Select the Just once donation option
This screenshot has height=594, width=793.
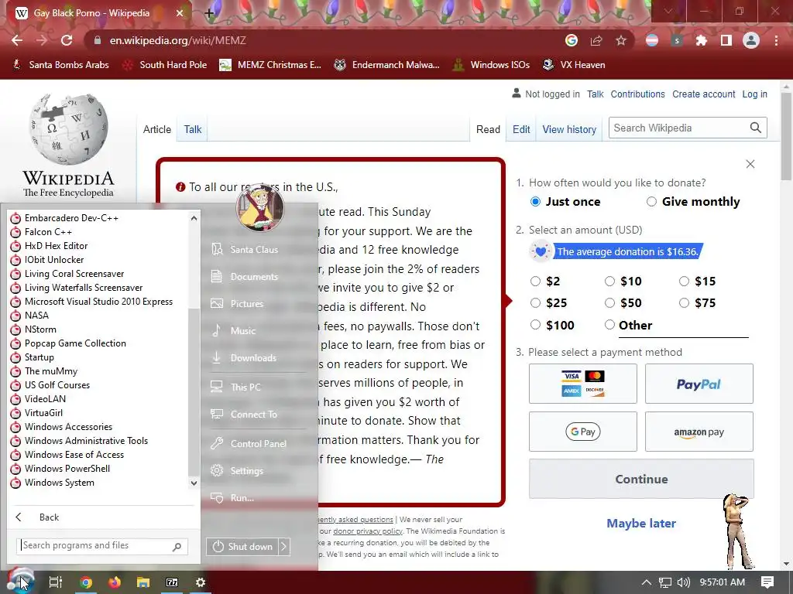click(536, 202)
